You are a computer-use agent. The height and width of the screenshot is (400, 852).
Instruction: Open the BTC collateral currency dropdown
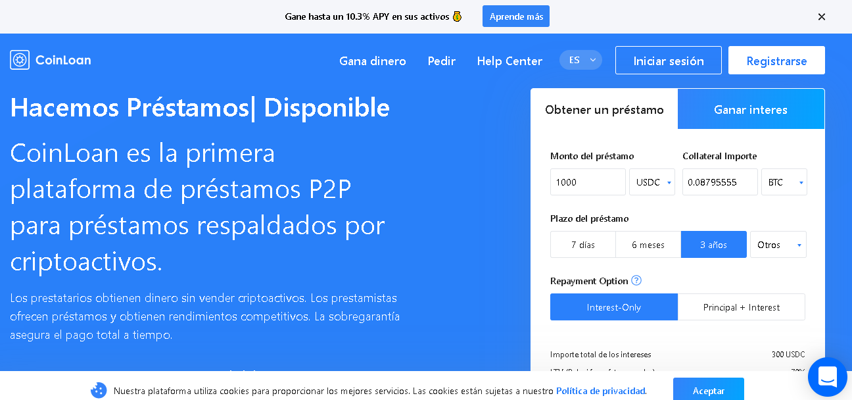pyautogui.click(x=784, y=182)
